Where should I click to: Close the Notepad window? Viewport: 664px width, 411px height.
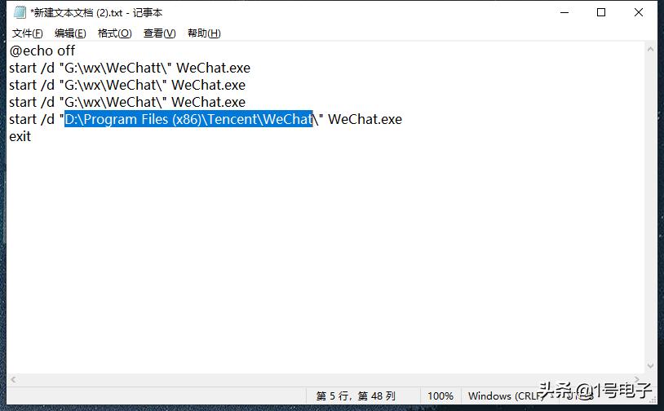point(638,13)
